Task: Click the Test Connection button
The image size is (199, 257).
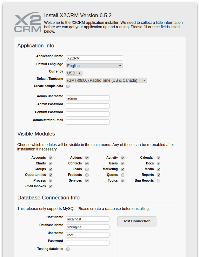Action: 137,221
